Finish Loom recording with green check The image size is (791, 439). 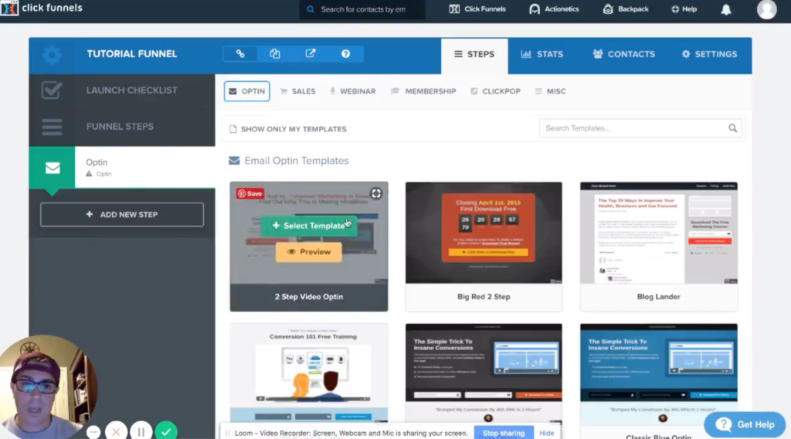(x=166, y=431)
